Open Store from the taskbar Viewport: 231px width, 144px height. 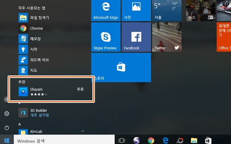[208, 140]
